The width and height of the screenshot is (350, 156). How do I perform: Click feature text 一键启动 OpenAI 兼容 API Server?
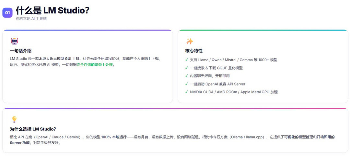217,84
